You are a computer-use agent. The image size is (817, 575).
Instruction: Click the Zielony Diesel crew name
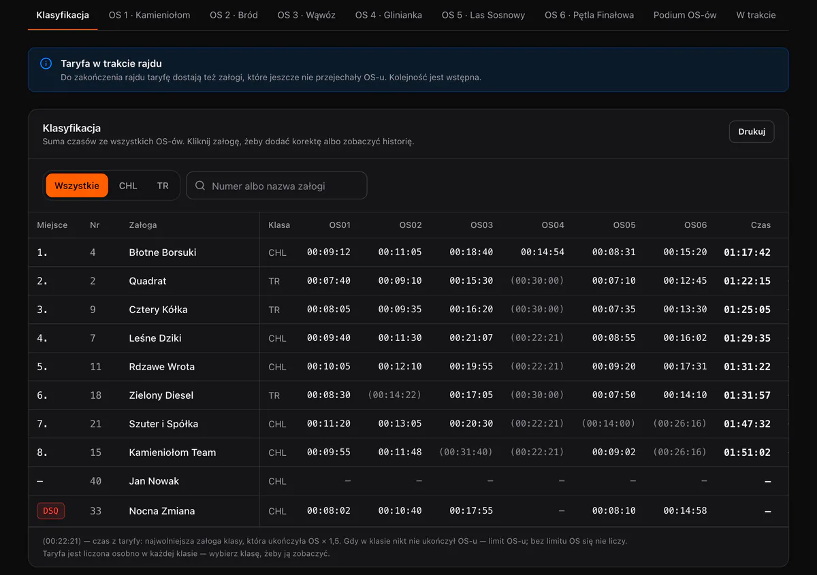coord(161,395)
